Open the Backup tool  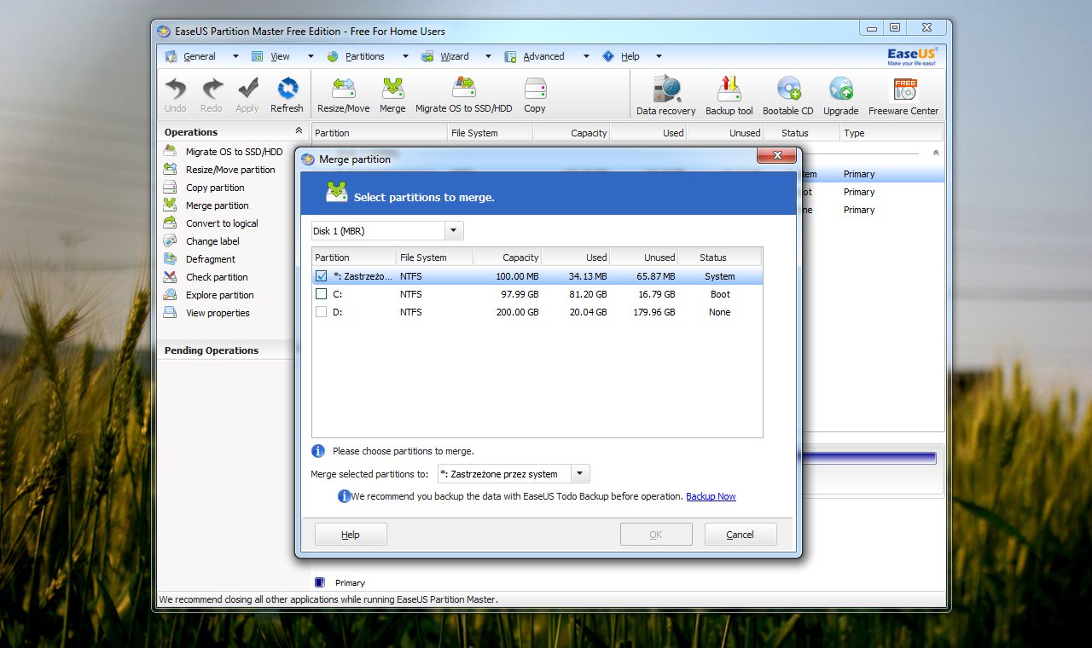(x=729, y=95)
